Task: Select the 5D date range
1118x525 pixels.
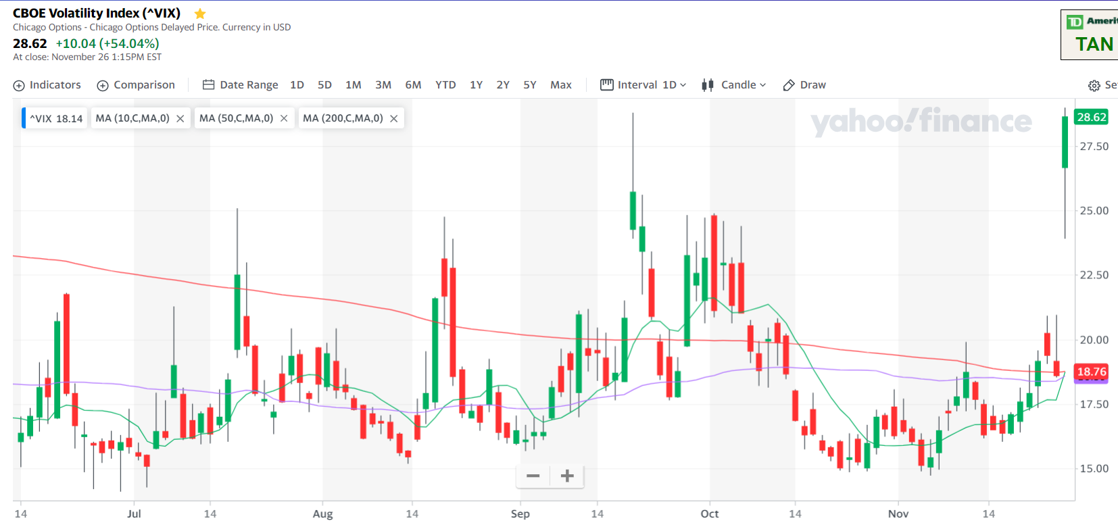Action: 324,85
